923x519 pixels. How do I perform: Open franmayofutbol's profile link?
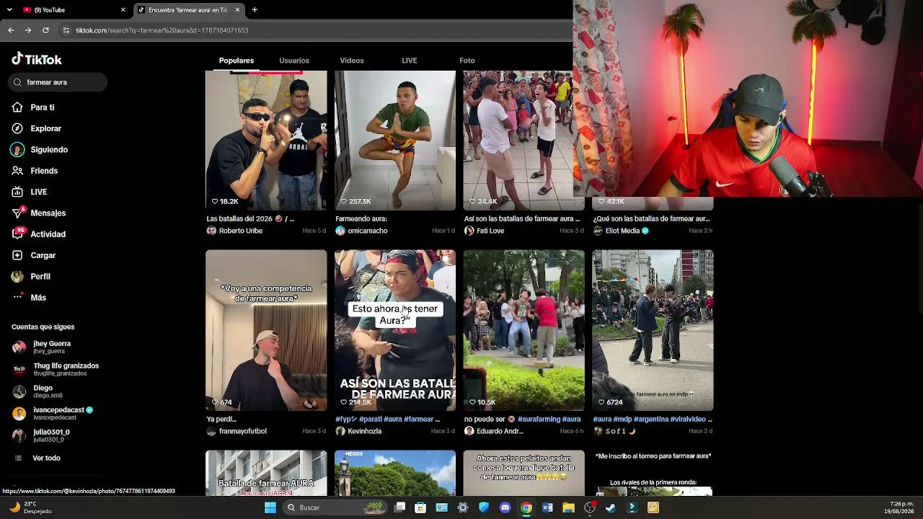[243, 431]
